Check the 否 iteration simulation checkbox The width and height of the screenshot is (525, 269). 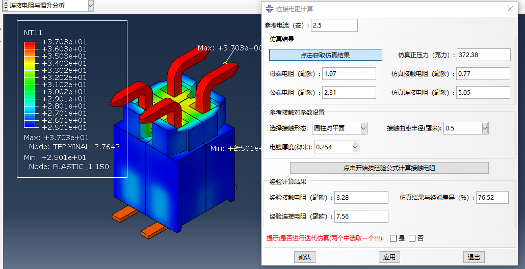(x=412, y=238)
